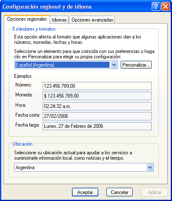172x201 pixels.
Task: Click the Fecha larga example field
Action: [x=97, y=126]
